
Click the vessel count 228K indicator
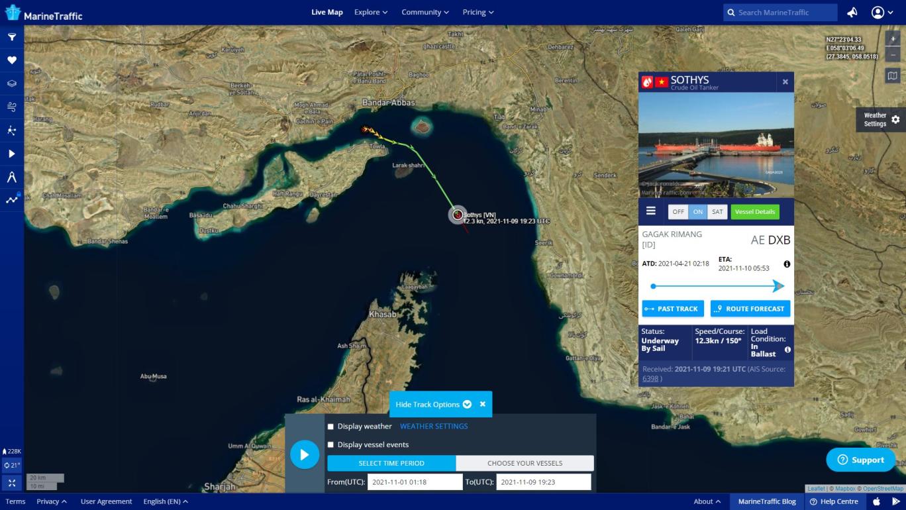(12, 451)
